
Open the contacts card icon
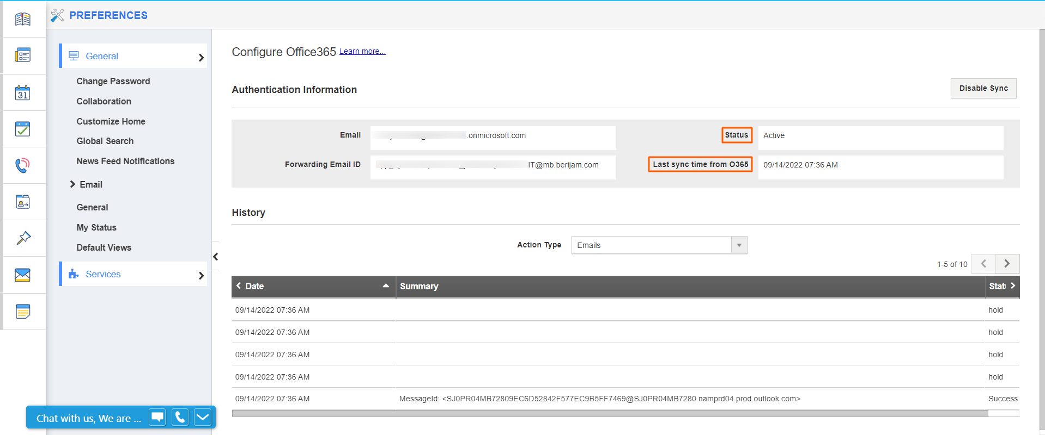click(x=22, y=202)
